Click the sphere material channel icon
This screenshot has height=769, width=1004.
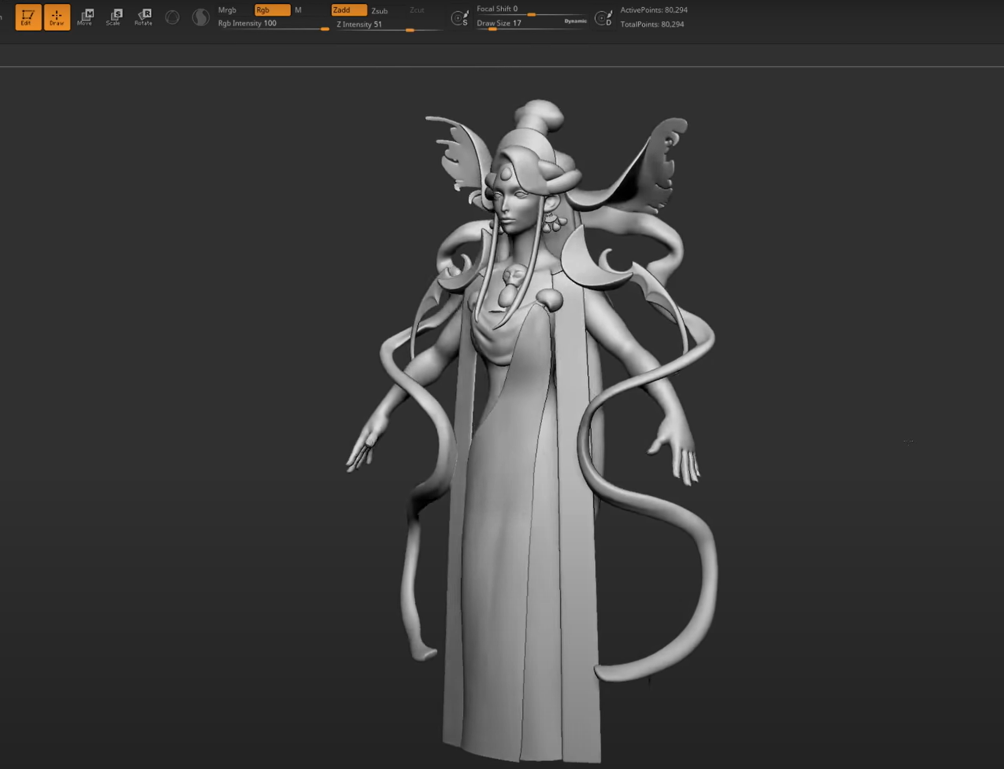[173, 18]
